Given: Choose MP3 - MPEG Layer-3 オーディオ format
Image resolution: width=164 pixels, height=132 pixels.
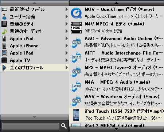Looking at the screenshot, I should tap(117, 71).
